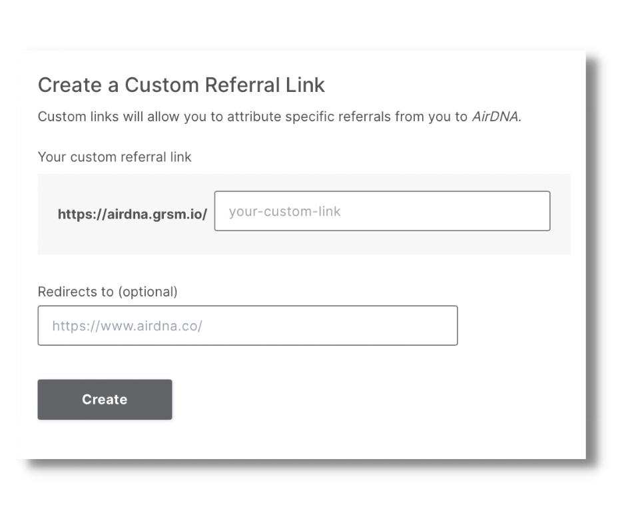This screenshot has width=626, height=525.
Task: Click the your-custom-link placeholder text
Action: tap(284, 211)
